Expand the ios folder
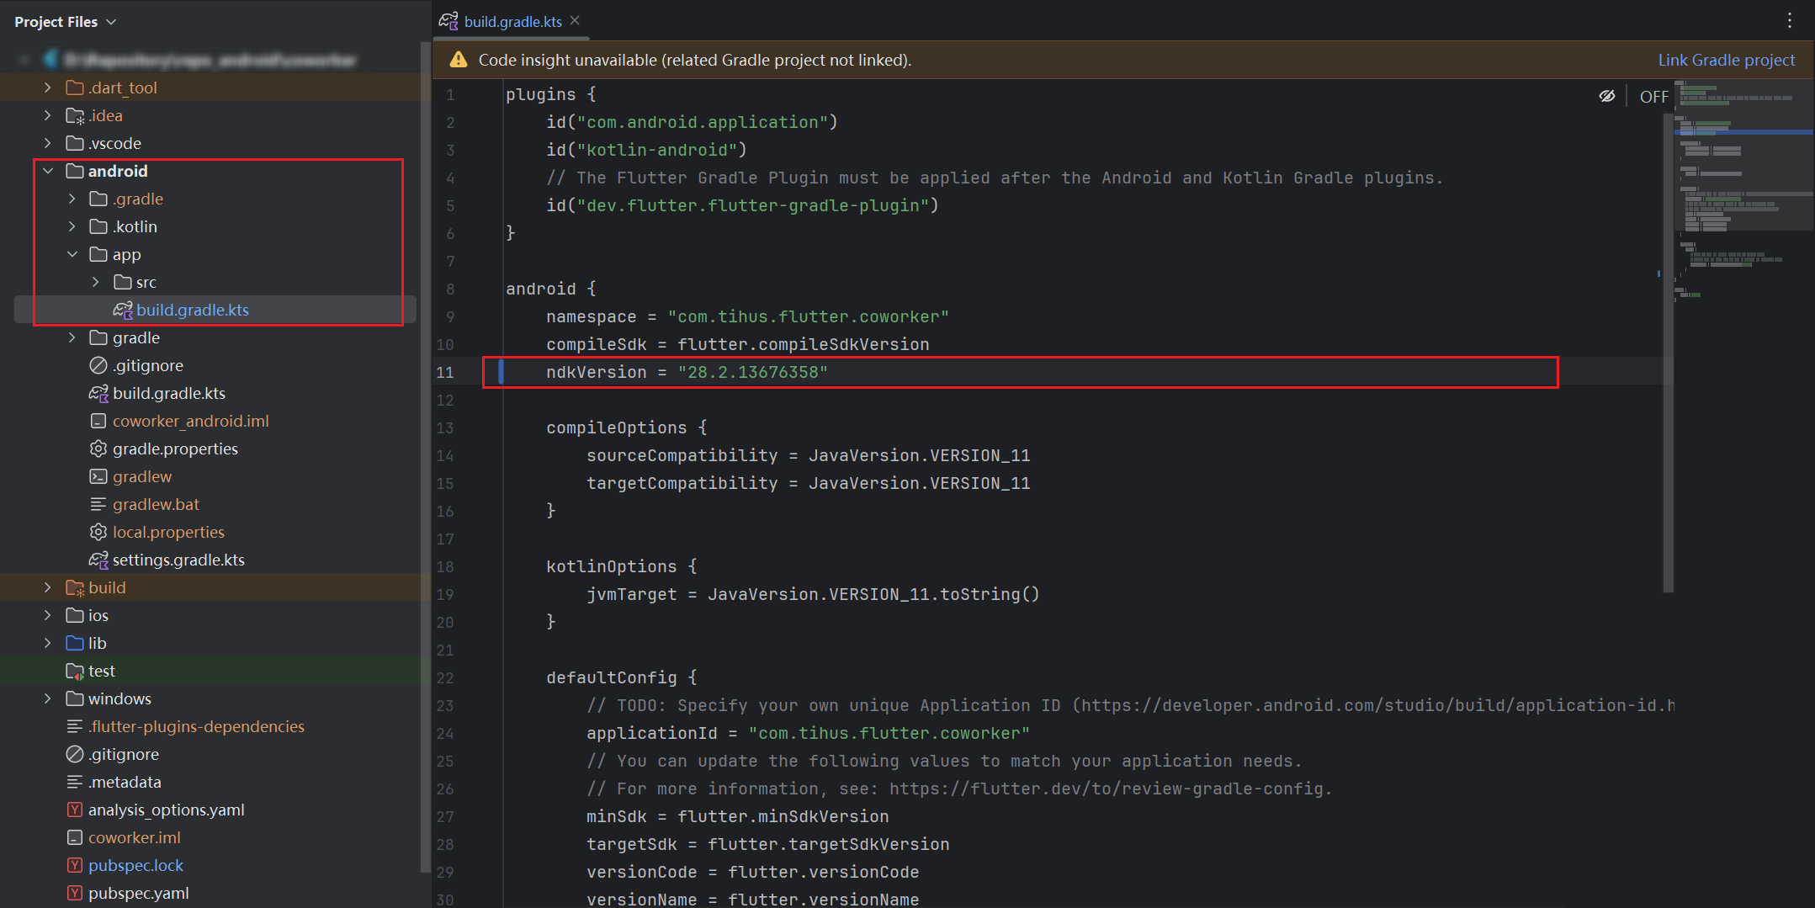The width and height of the screenshot is (1815, 908). (x=48, y=615)
